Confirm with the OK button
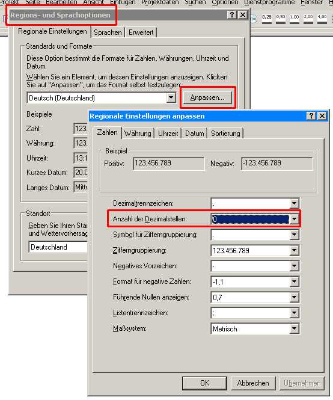 coord(204,383)
